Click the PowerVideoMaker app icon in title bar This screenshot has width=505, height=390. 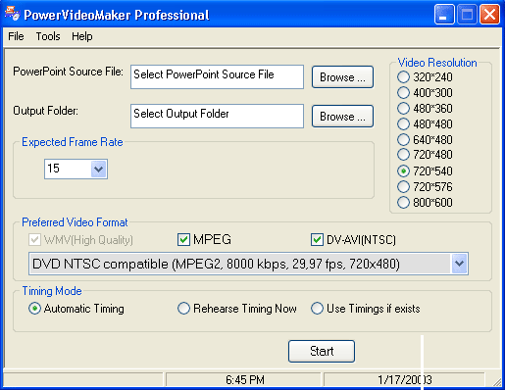(12, 14)
